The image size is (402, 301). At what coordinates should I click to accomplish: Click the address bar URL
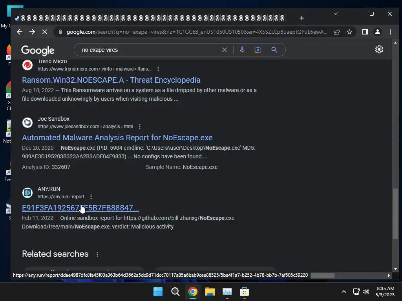point(197,32)
